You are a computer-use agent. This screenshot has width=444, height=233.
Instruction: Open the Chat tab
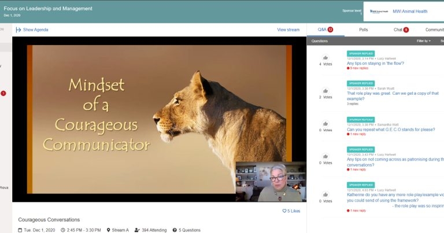click(401, 29)
